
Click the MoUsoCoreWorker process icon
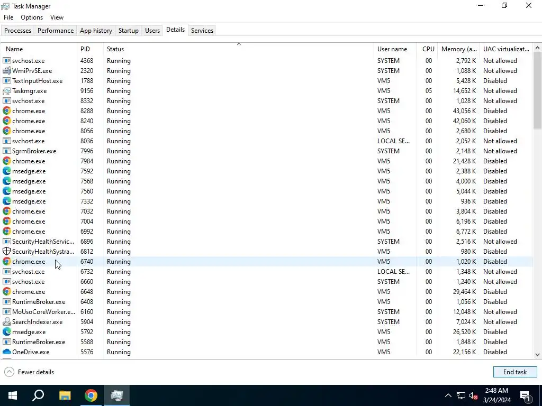click(x=6, y=312)
